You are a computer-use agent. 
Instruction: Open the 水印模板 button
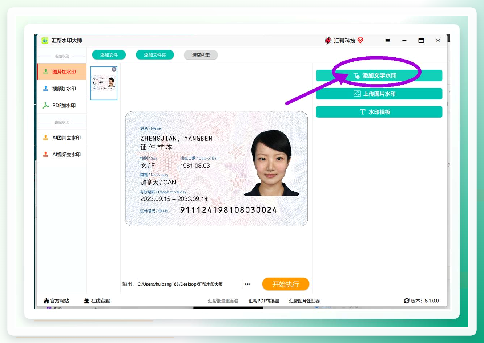379,112
